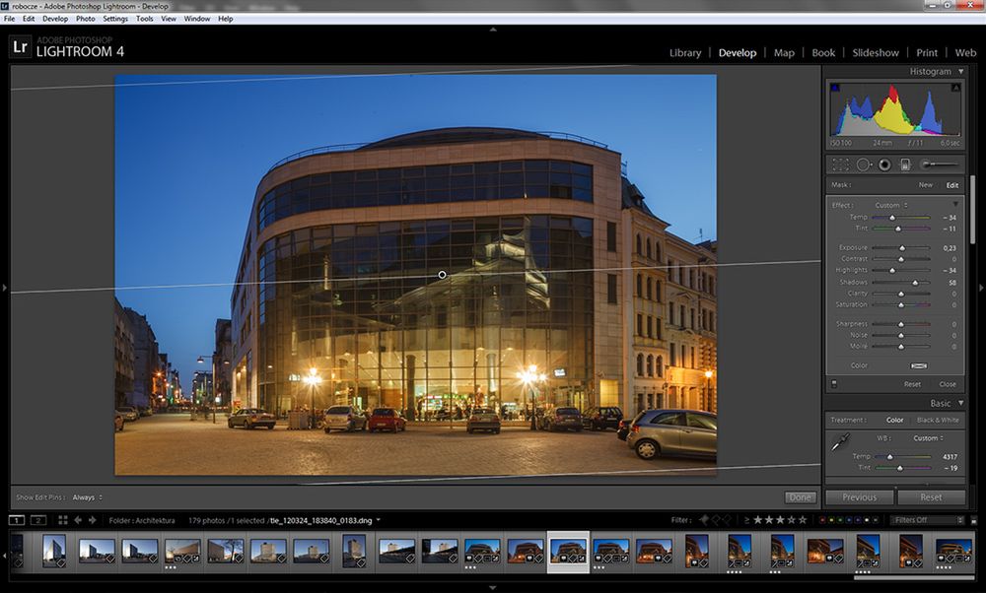The height and width of the screenshot is (593, 986).
Task: Open the filter Color swatch
Action: 919,365
